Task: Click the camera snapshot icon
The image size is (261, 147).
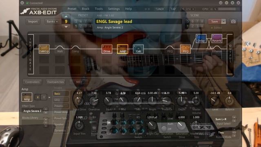Action: coord(233,22)
